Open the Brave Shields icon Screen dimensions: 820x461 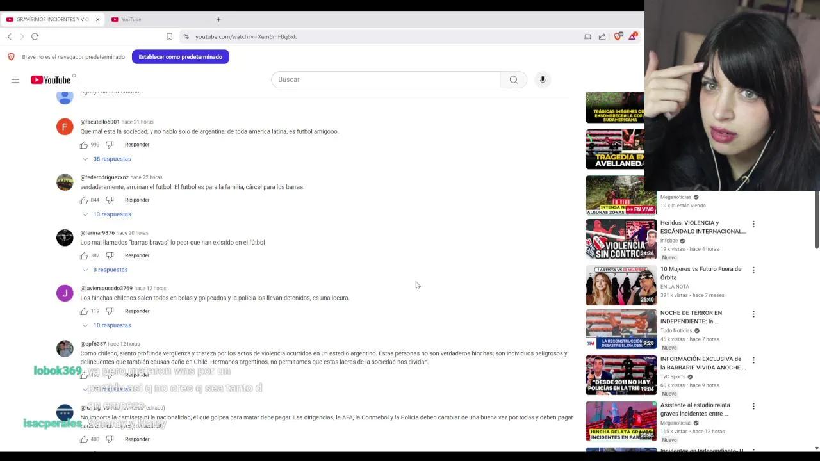click(618, 36)
